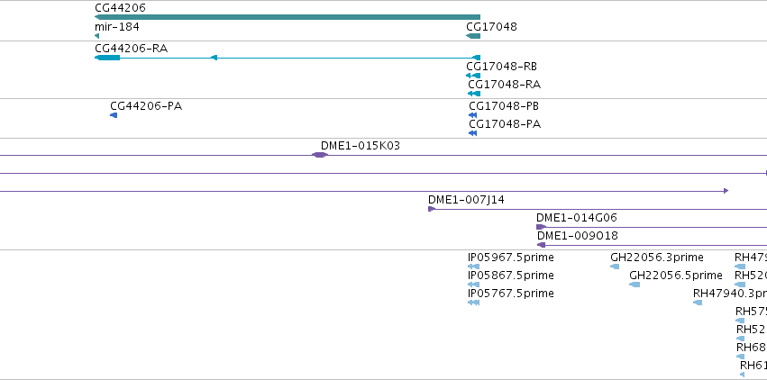Select the IP05867.5prime EST label
This screenshot has height=380, width=767.
point(511,276)
